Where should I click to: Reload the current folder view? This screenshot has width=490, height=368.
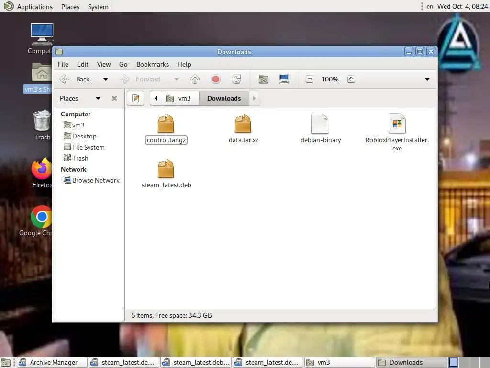coord(236,79)
